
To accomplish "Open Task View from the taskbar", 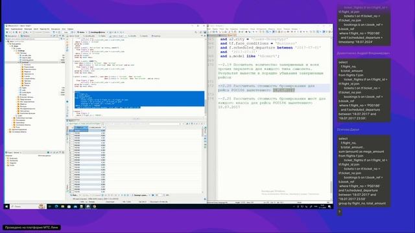I will click(x=49, y=206).
